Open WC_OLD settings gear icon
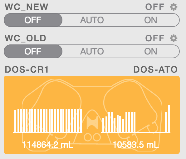Viewport: 186px width, 159px height. pos(174,38)
